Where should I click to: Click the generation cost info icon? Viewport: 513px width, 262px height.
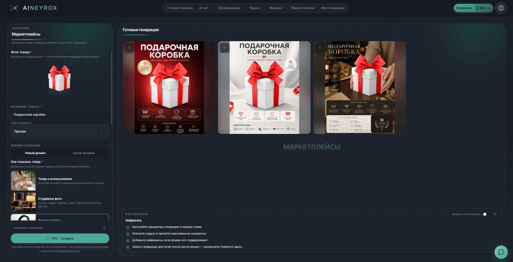[x=104, y=228]
